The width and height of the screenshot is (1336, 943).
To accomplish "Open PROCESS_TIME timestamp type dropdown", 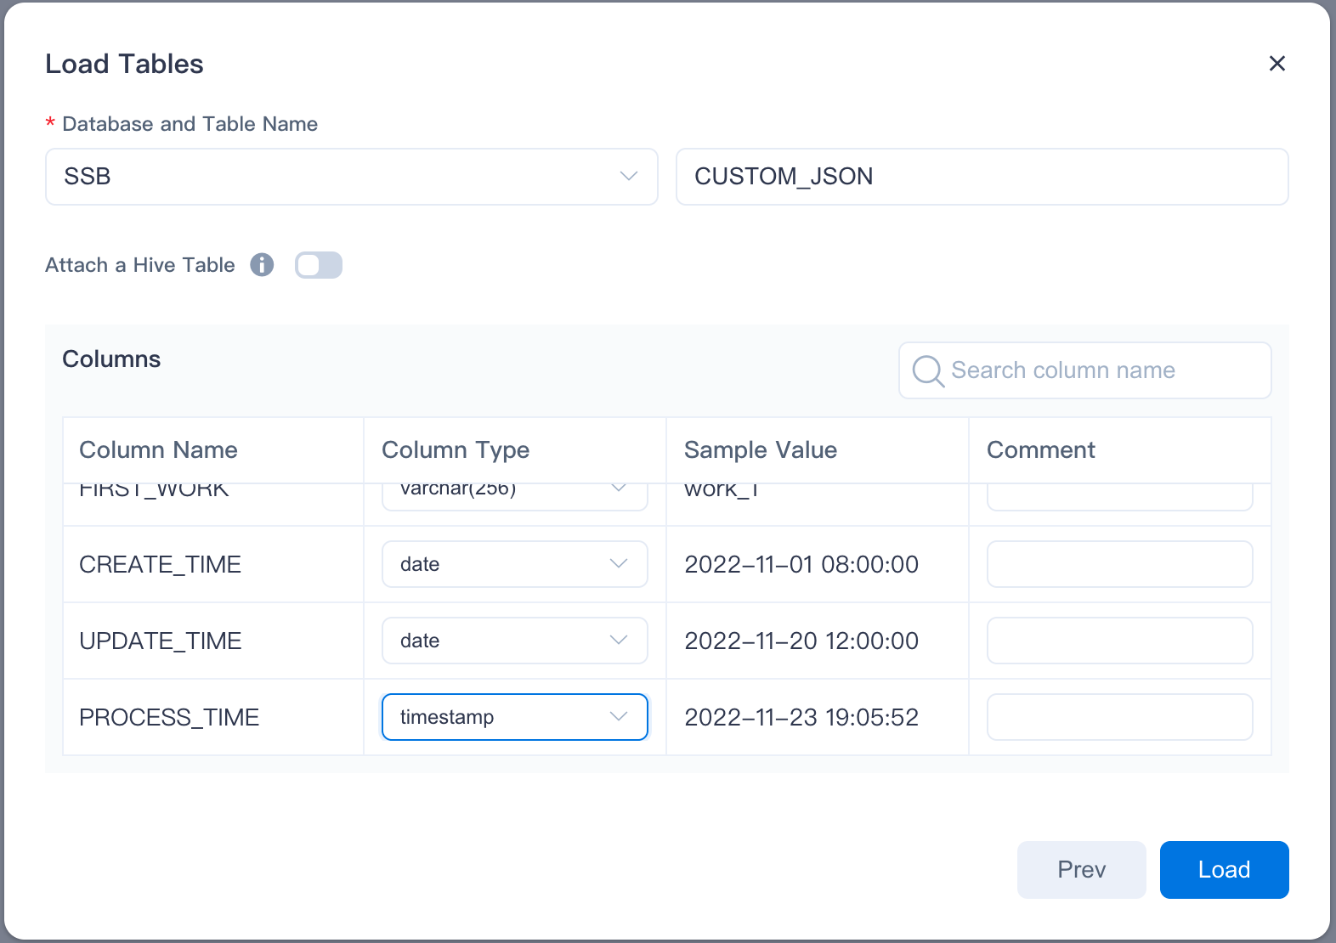I will point(514,717).
